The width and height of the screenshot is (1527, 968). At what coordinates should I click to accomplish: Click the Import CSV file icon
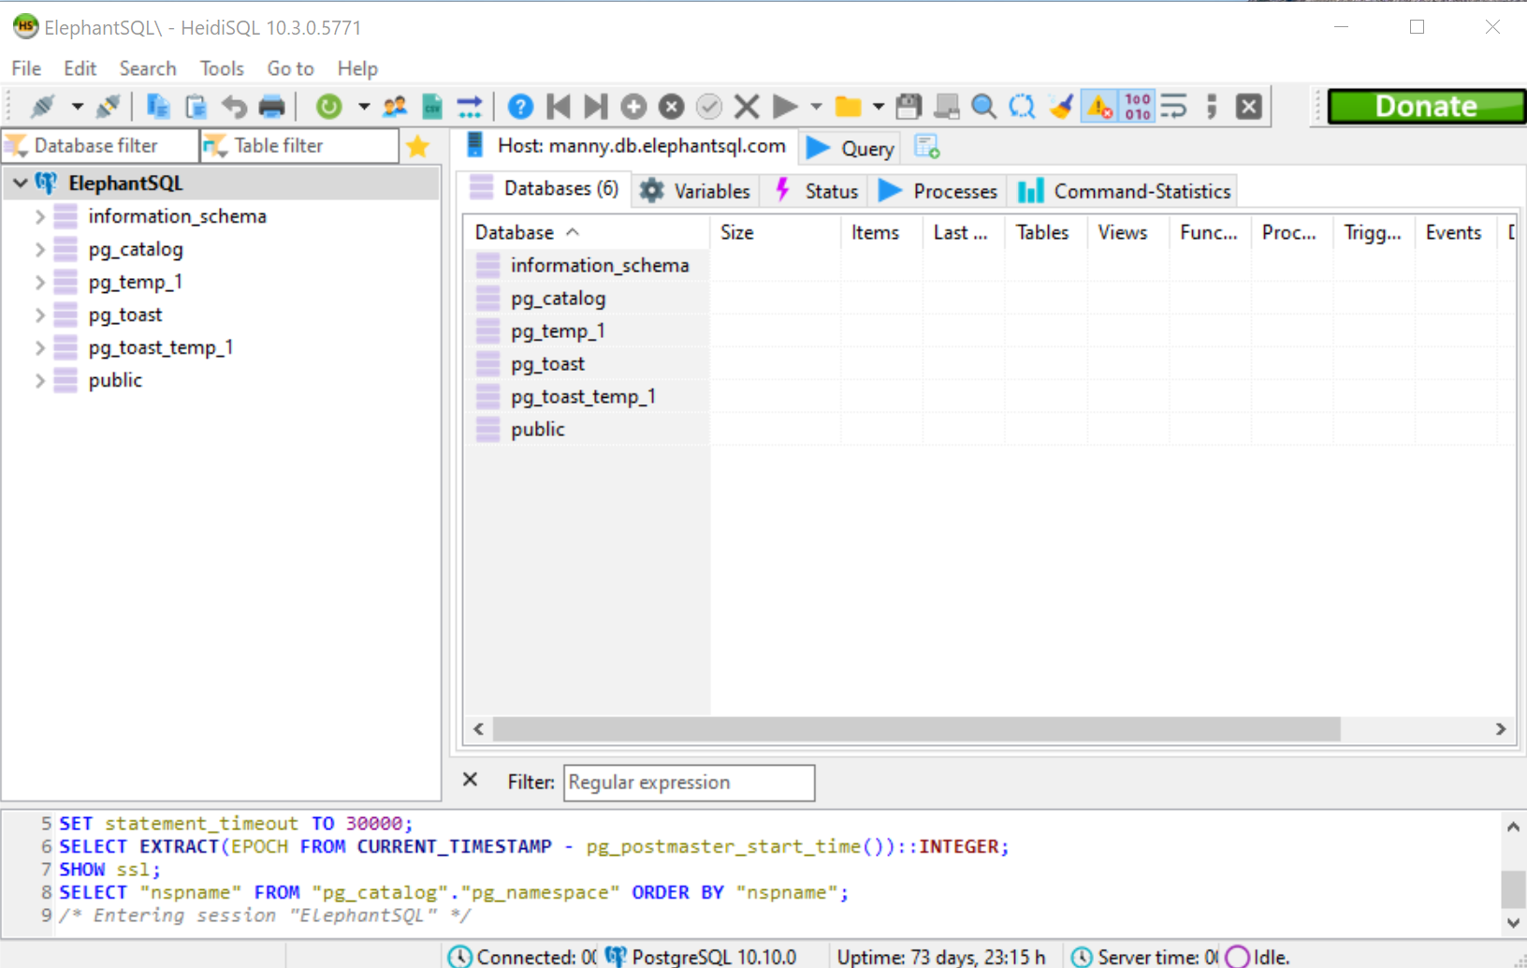click(432, 107)
